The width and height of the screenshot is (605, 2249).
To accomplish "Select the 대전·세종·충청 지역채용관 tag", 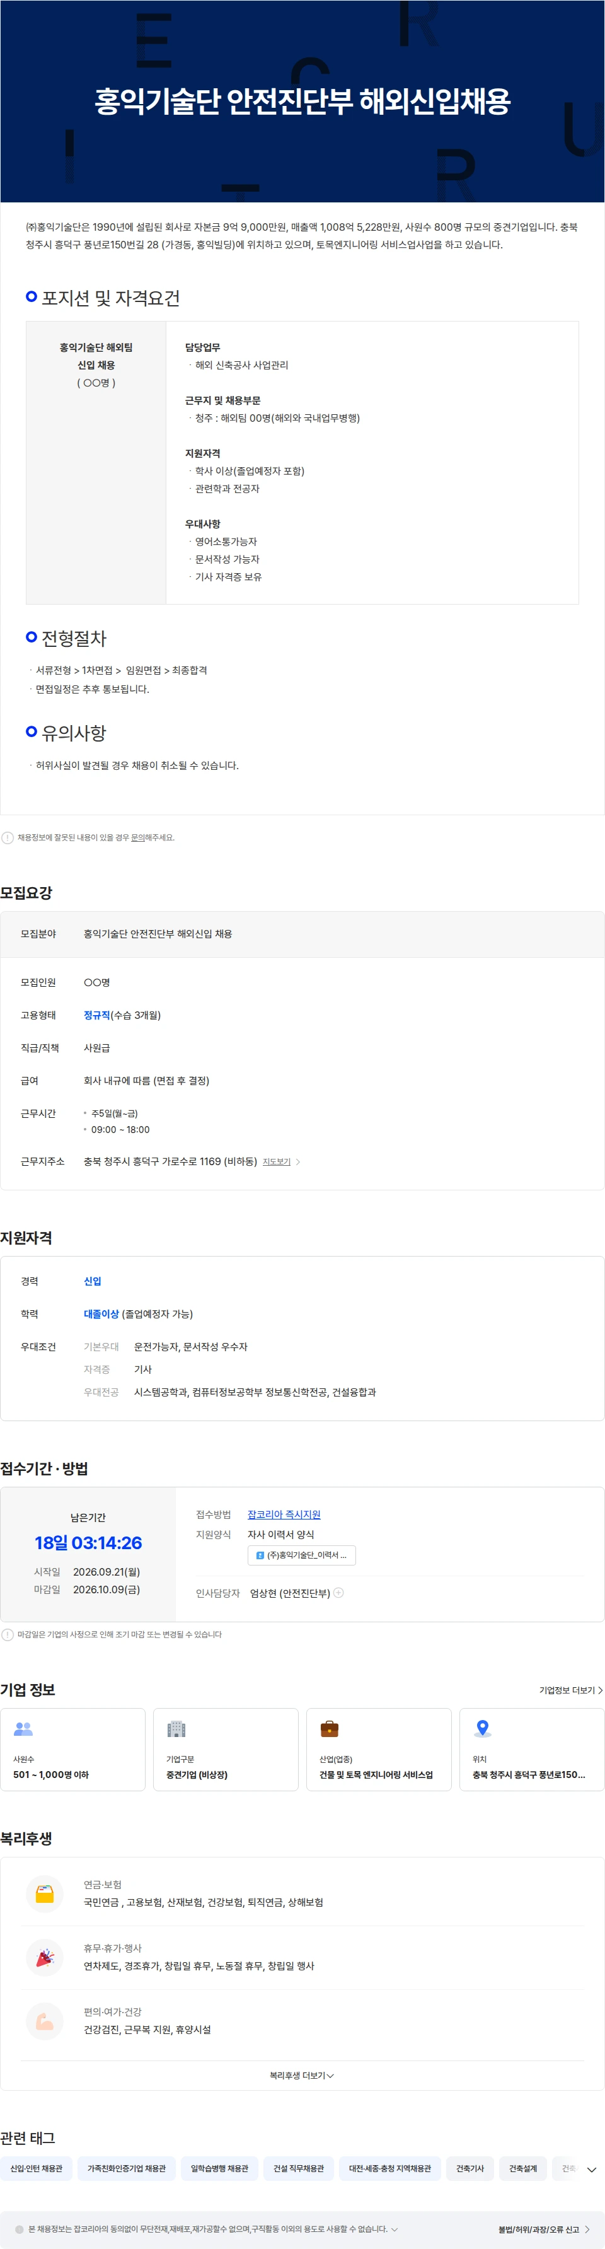I will (390, 2169).
